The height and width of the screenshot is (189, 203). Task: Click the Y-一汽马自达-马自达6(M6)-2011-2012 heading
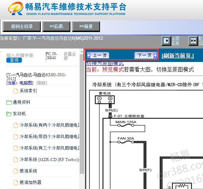(x=36, y=76)
